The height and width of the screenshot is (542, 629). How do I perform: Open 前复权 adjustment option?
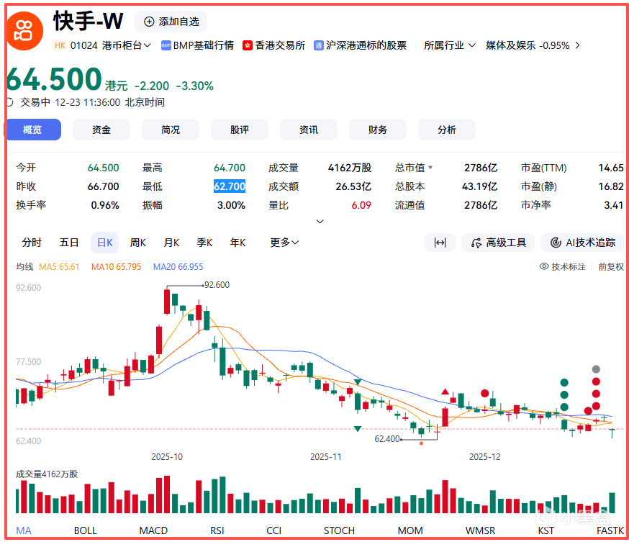[x=611, y=267]
